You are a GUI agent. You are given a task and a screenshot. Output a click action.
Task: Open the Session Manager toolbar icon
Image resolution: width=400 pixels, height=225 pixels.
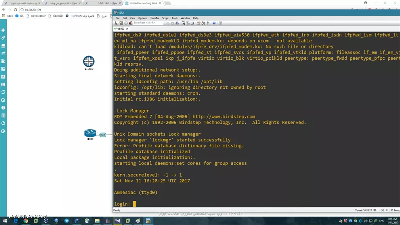pos(117,23)
